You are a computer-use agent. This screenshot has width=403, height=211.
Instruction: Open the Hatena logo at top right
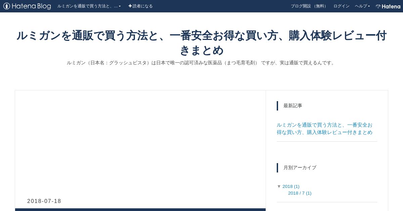click(388, 6)
